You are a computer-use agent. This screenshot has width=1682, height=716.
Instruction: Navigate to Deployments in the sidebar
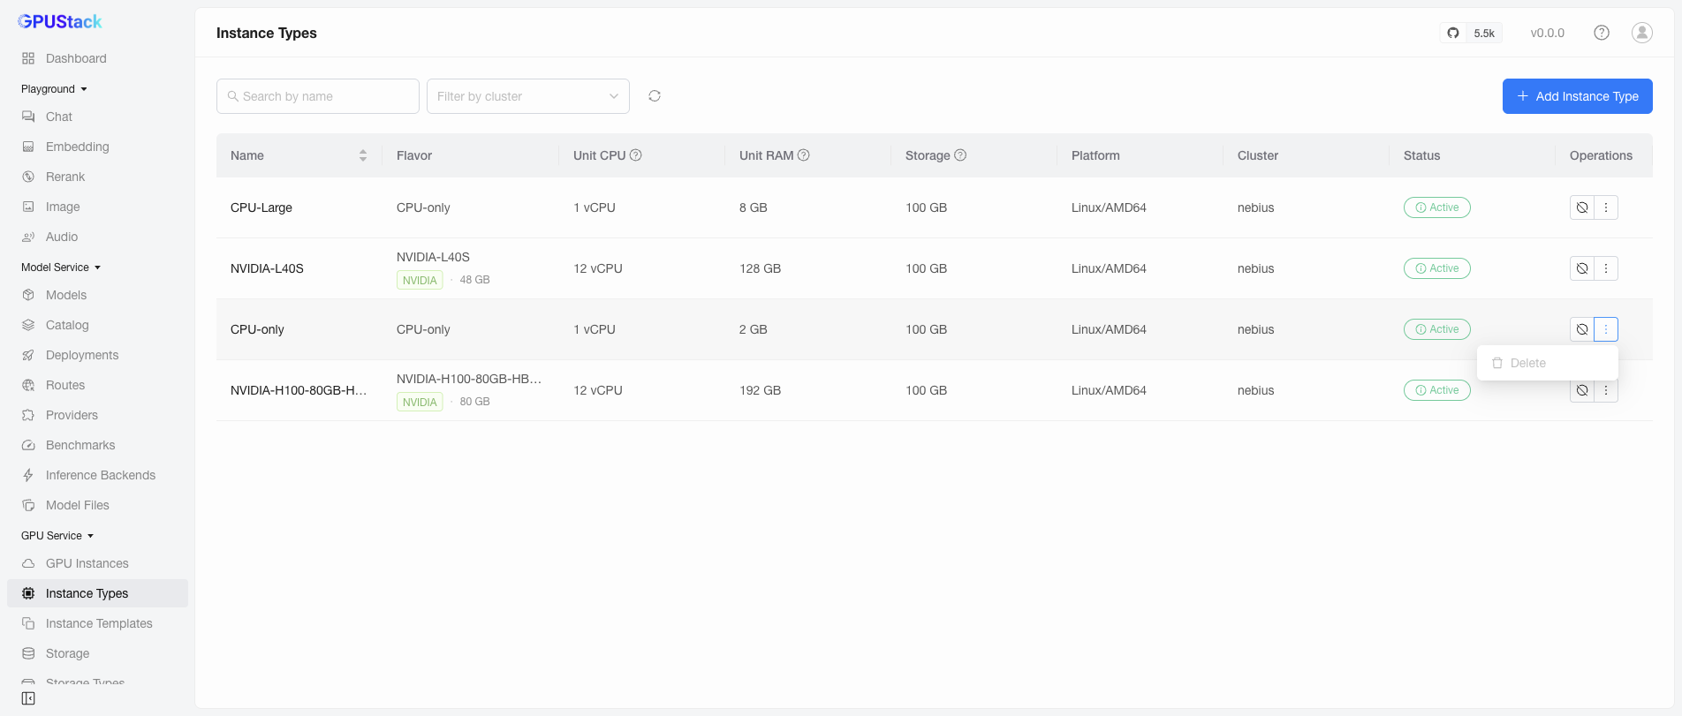click(x=97, y=355)
